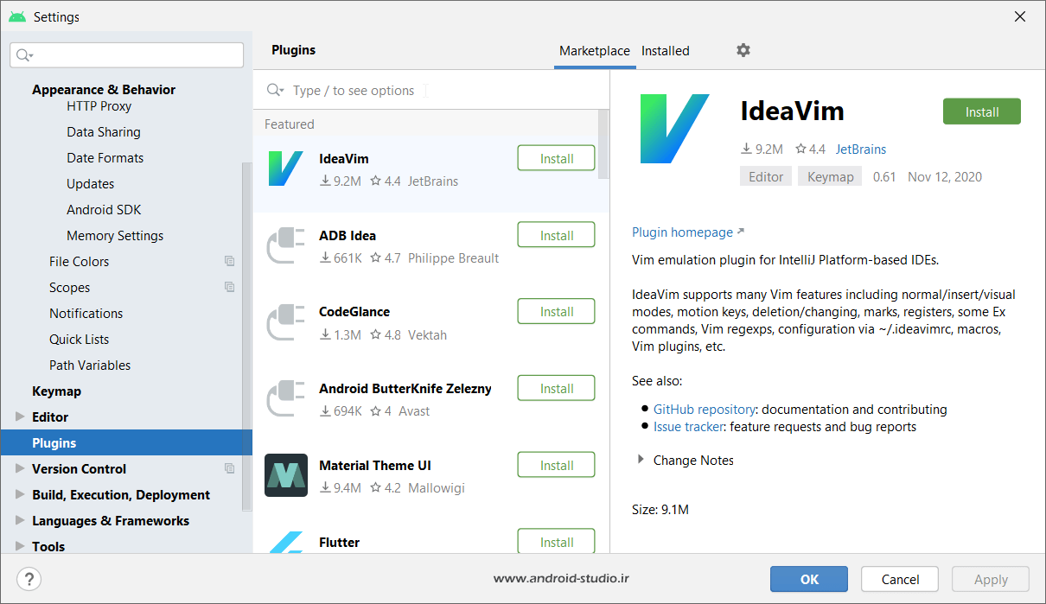1046x604 pixels.
Task: Select the Marketplace tab
Action: tap(594, 51)
